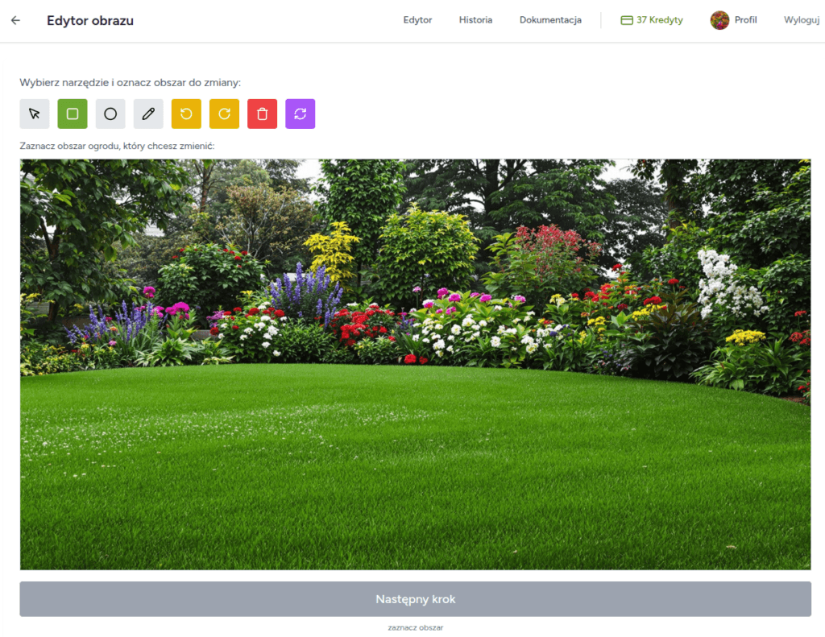Click the Następny krok button
This screenshot has width=825, height=637.
point(415,599)
